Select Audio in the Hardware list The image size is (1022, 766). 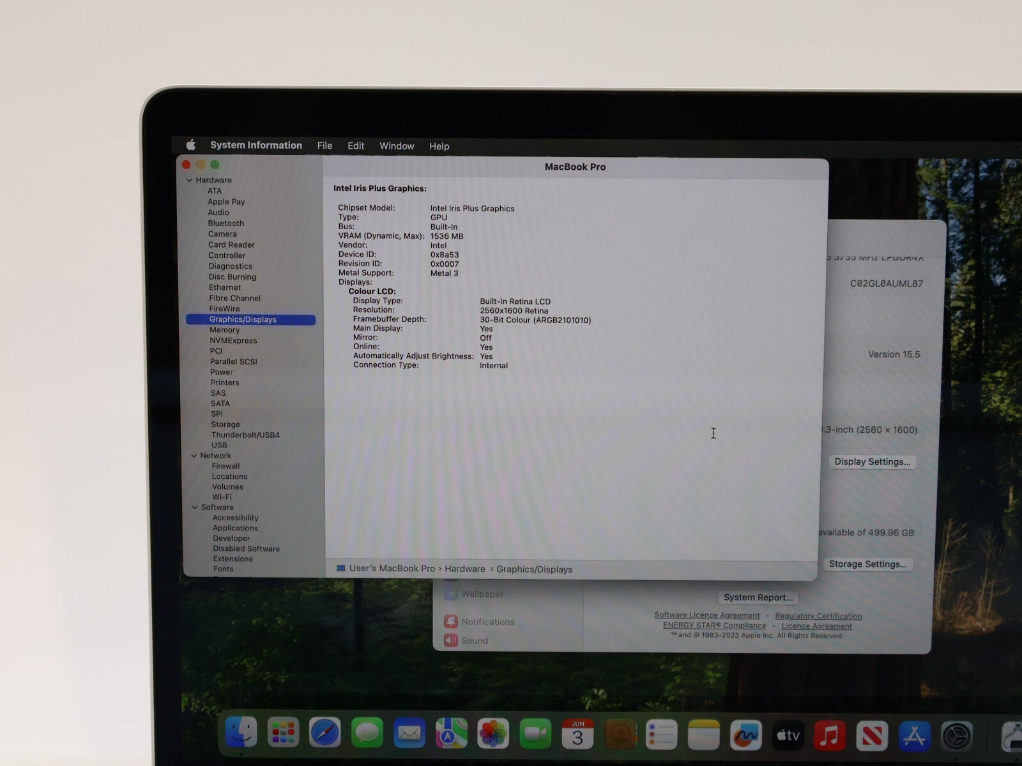coord(218,213)
